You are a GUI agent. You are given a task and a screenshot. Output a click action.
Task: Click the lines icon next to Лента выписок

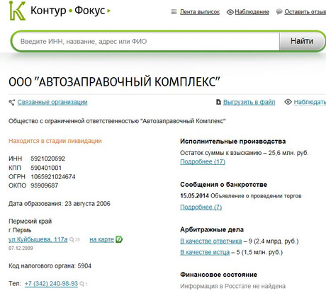coord(174,12)
